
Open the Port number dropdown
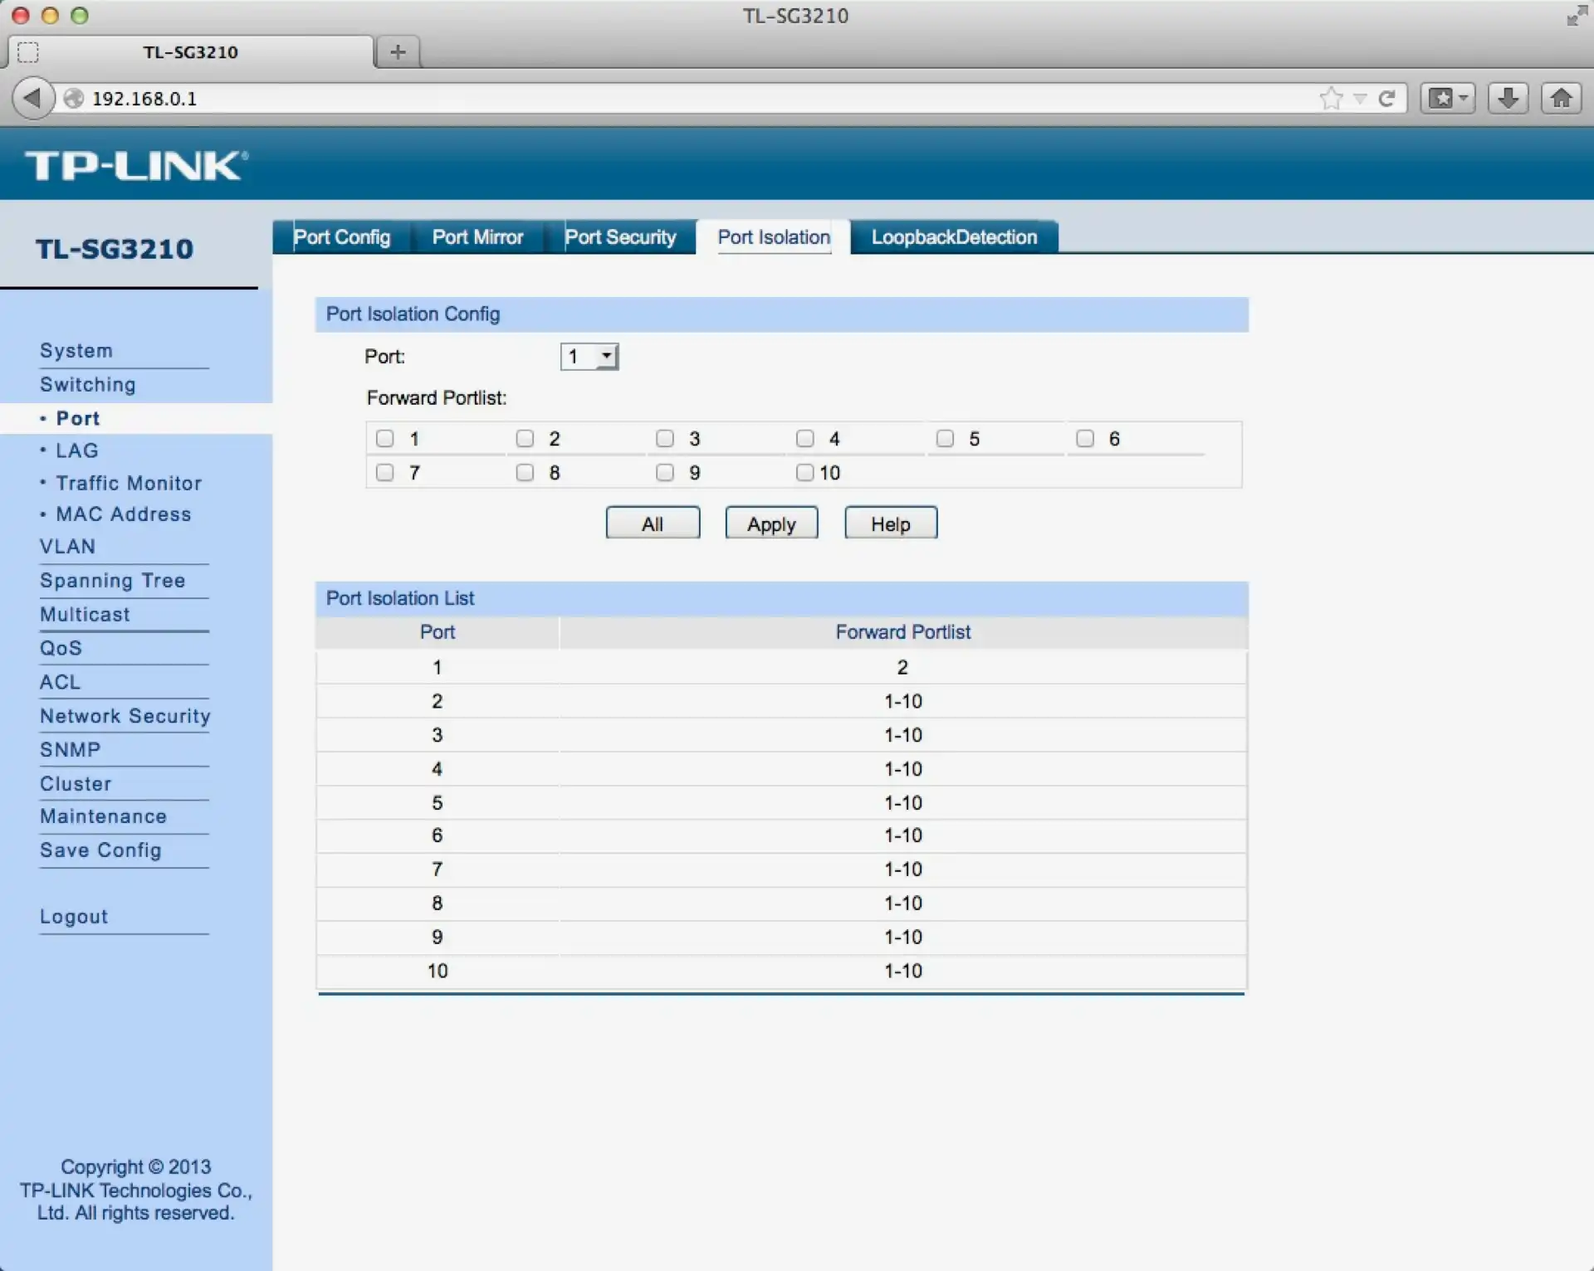(x=589, y=357)
